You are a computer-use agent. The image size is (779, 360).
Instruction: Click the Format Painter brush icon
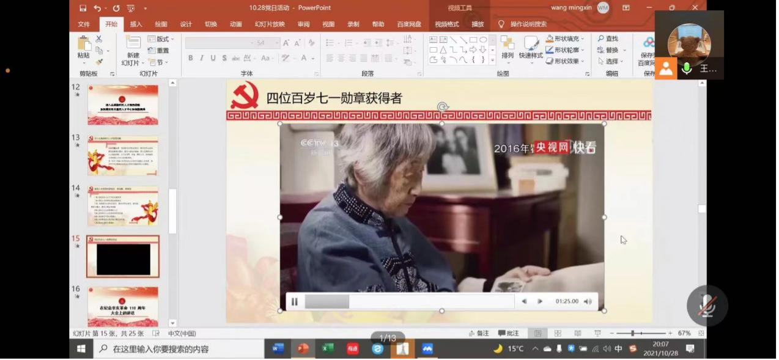pos(99,62)
